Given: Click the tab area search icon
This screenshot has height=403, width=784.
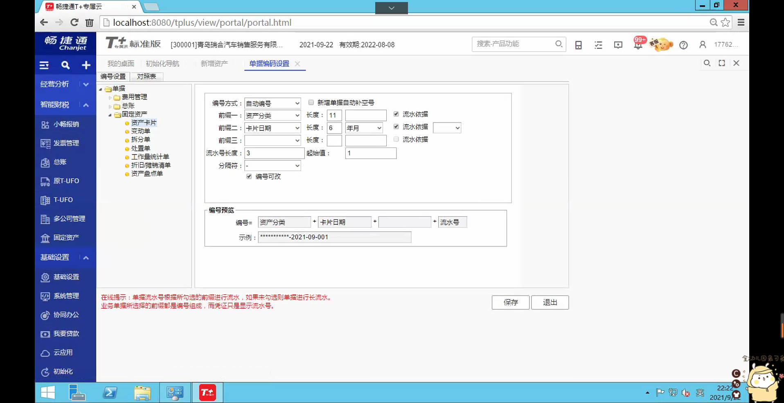Looking at the screenshot, I should (707, 63).
